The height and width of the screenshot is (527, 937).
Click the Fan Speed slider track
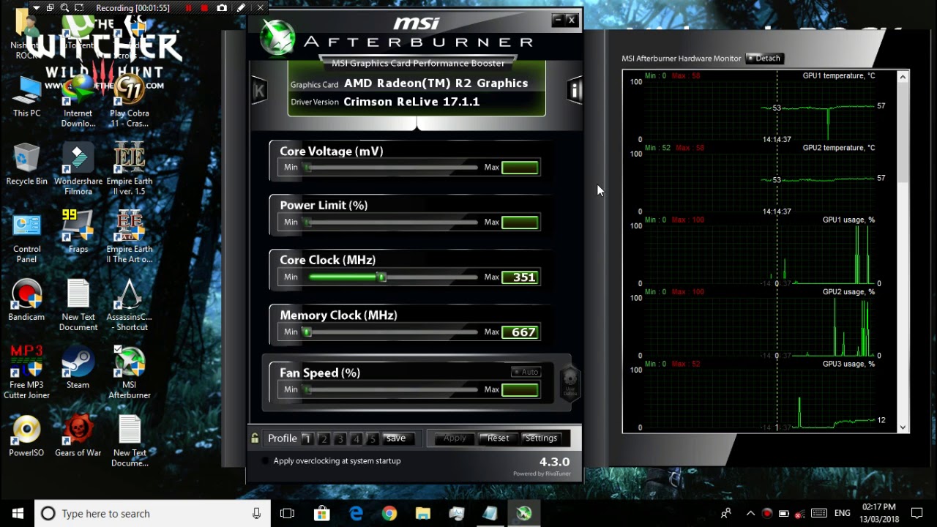(392, 390)
